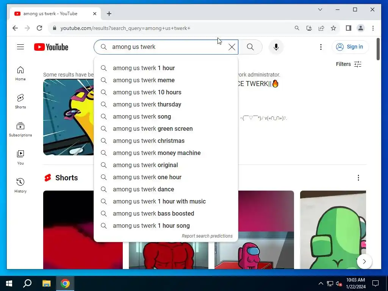
Task: Choose among us twerk original suggestion
Action: pyautogui.click(x=166, y=165)
